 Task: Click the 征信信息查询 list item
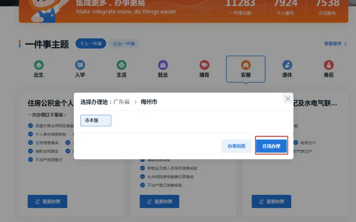(x=47, y=143)
